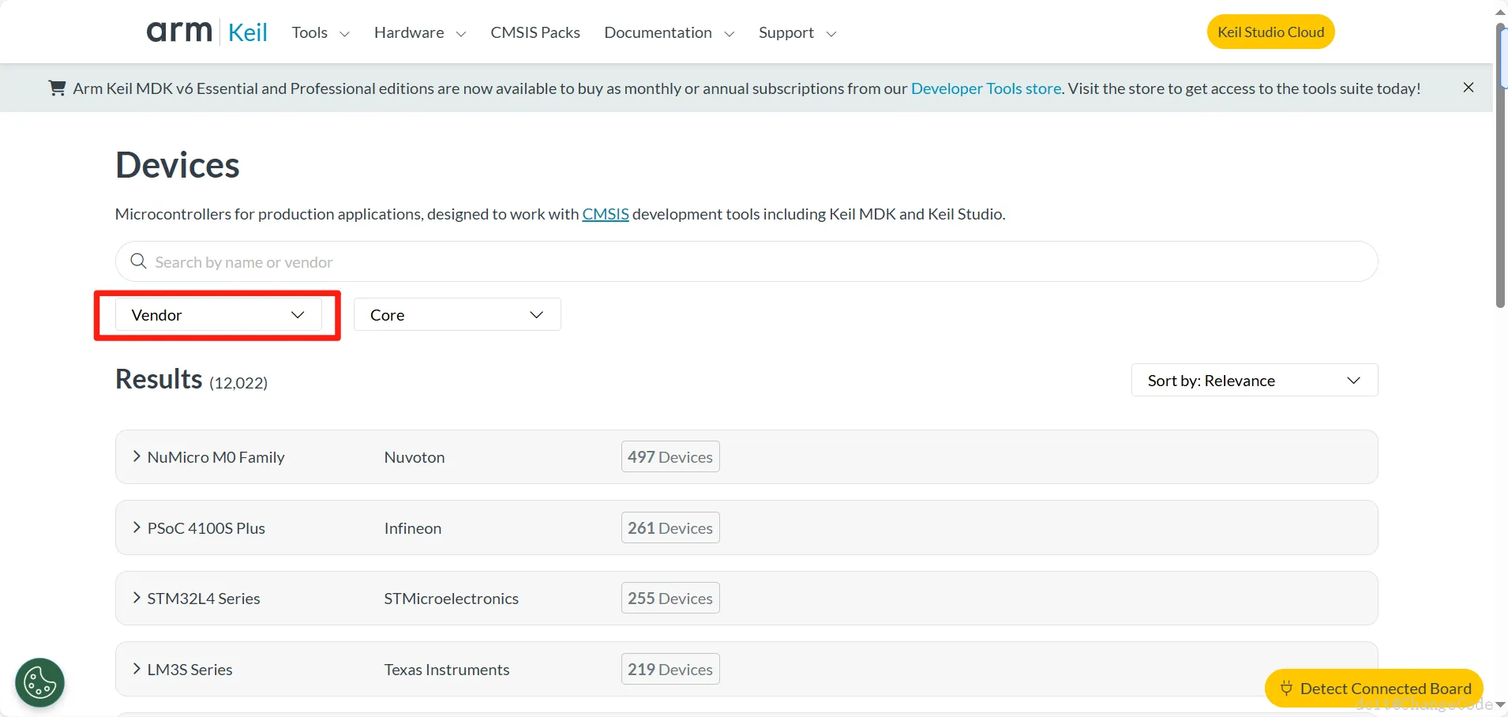The image size is (1508, 717).
Task: Open the Tools menu
Action: pos(321,32)
